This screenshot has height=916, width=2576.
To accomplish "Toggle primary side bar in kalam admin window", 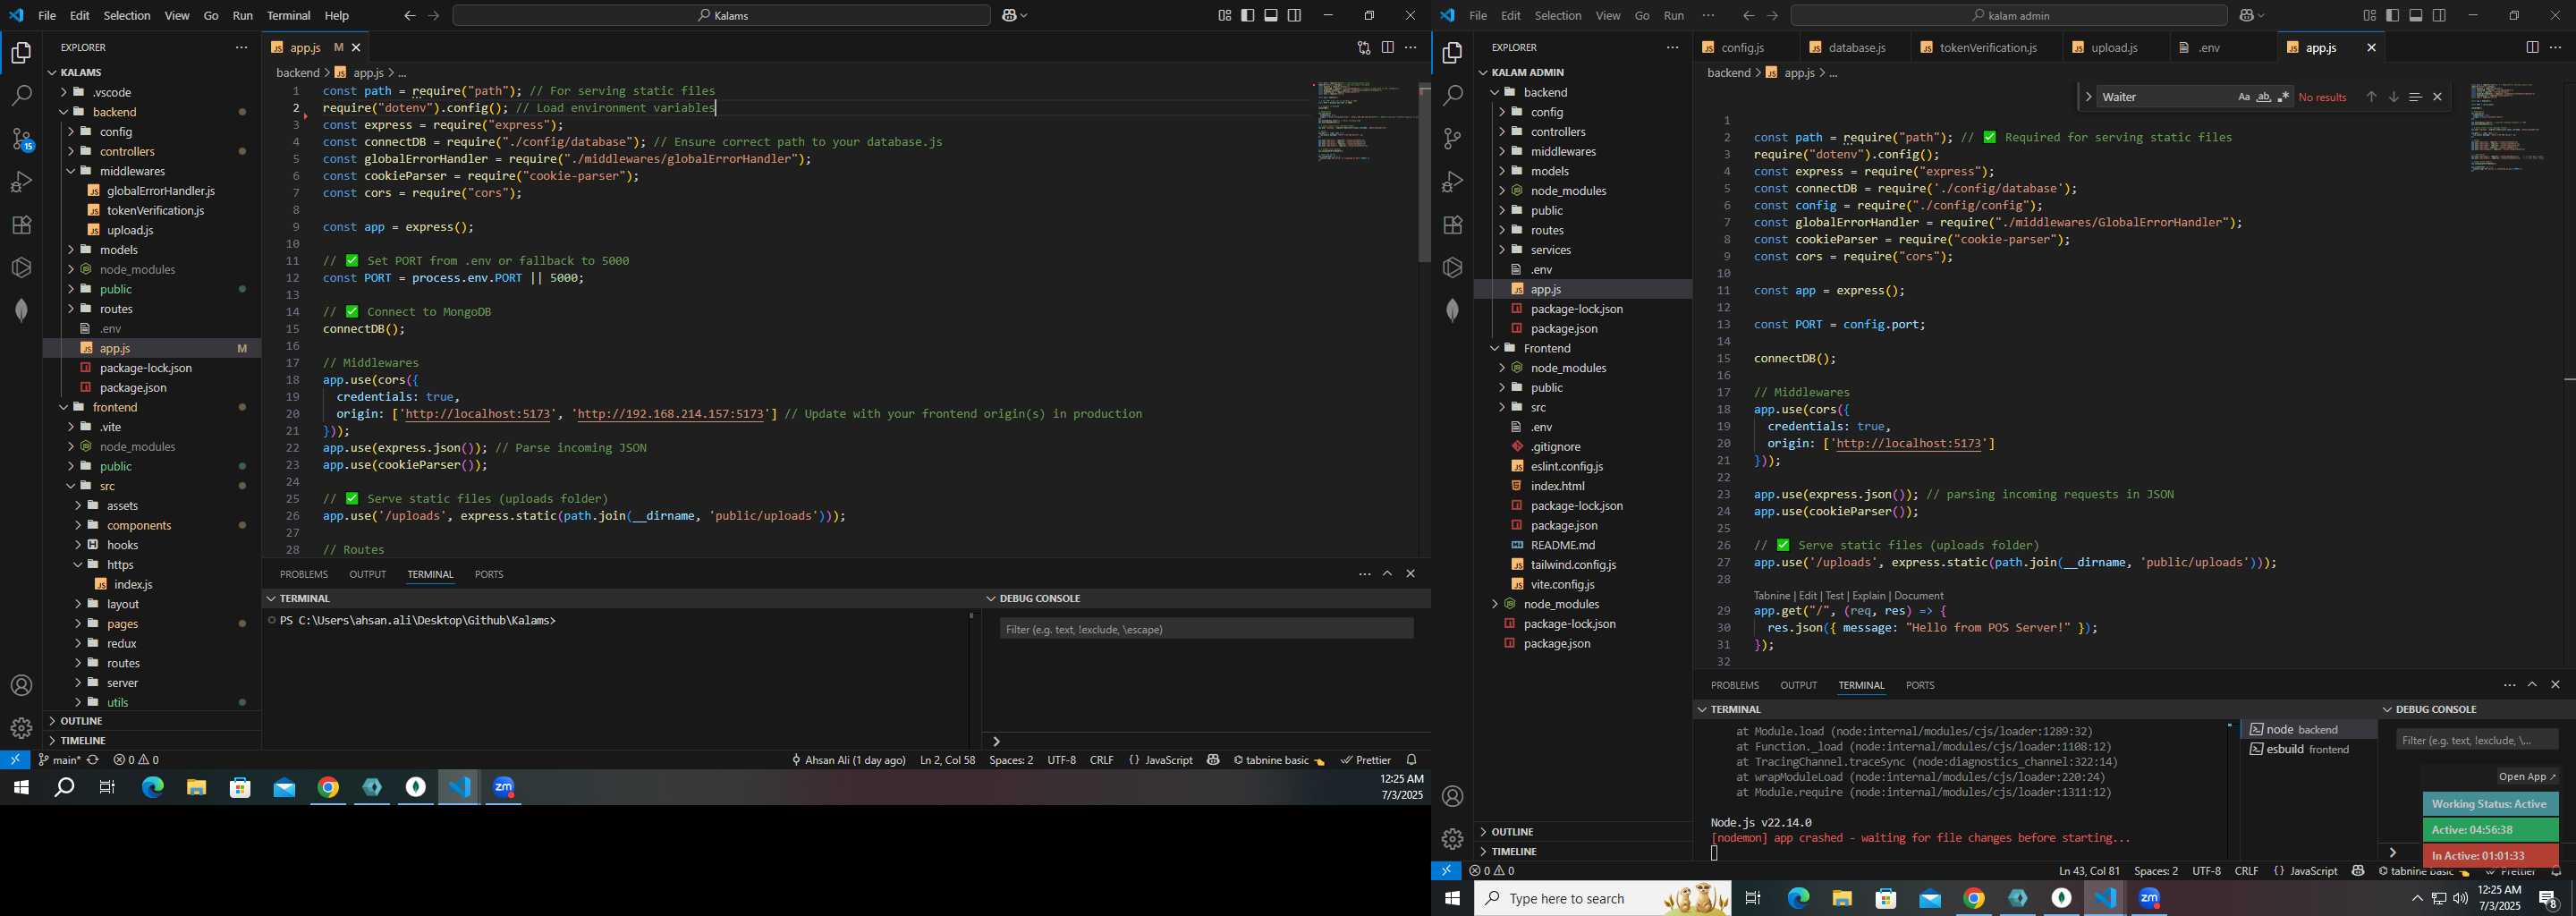I will (x=2392, y=15).
